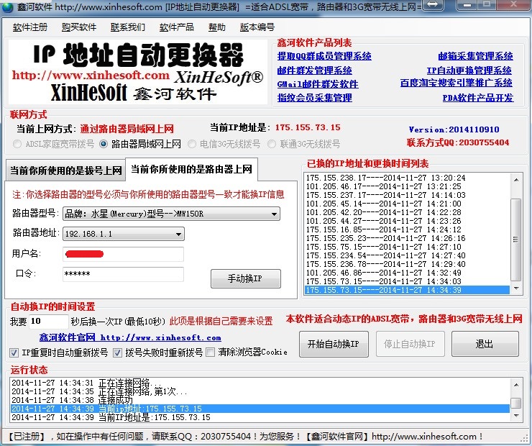Select 路由器局域网上网 radio option
Image resolution: width=532 pixels, height=446 pixels.
tap(104, 144)
